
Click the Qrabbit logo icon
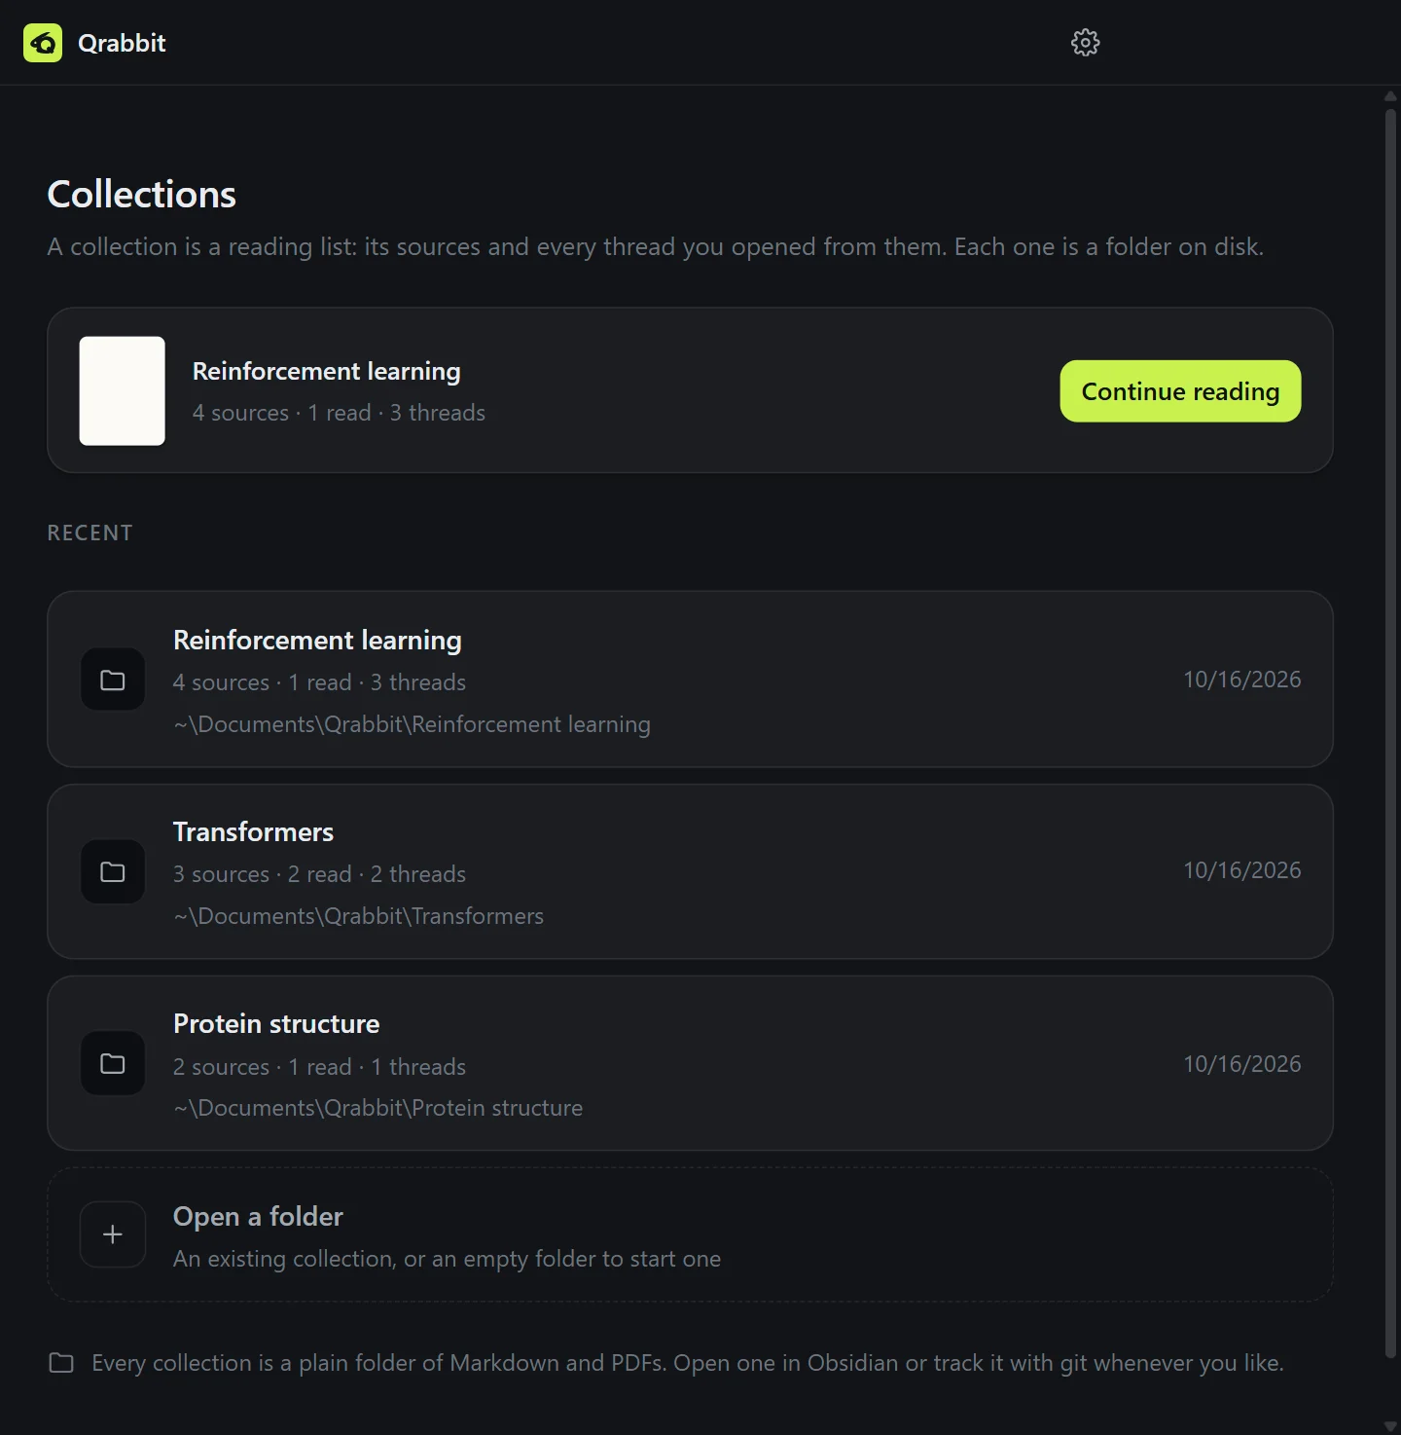[x=43, y=43]
